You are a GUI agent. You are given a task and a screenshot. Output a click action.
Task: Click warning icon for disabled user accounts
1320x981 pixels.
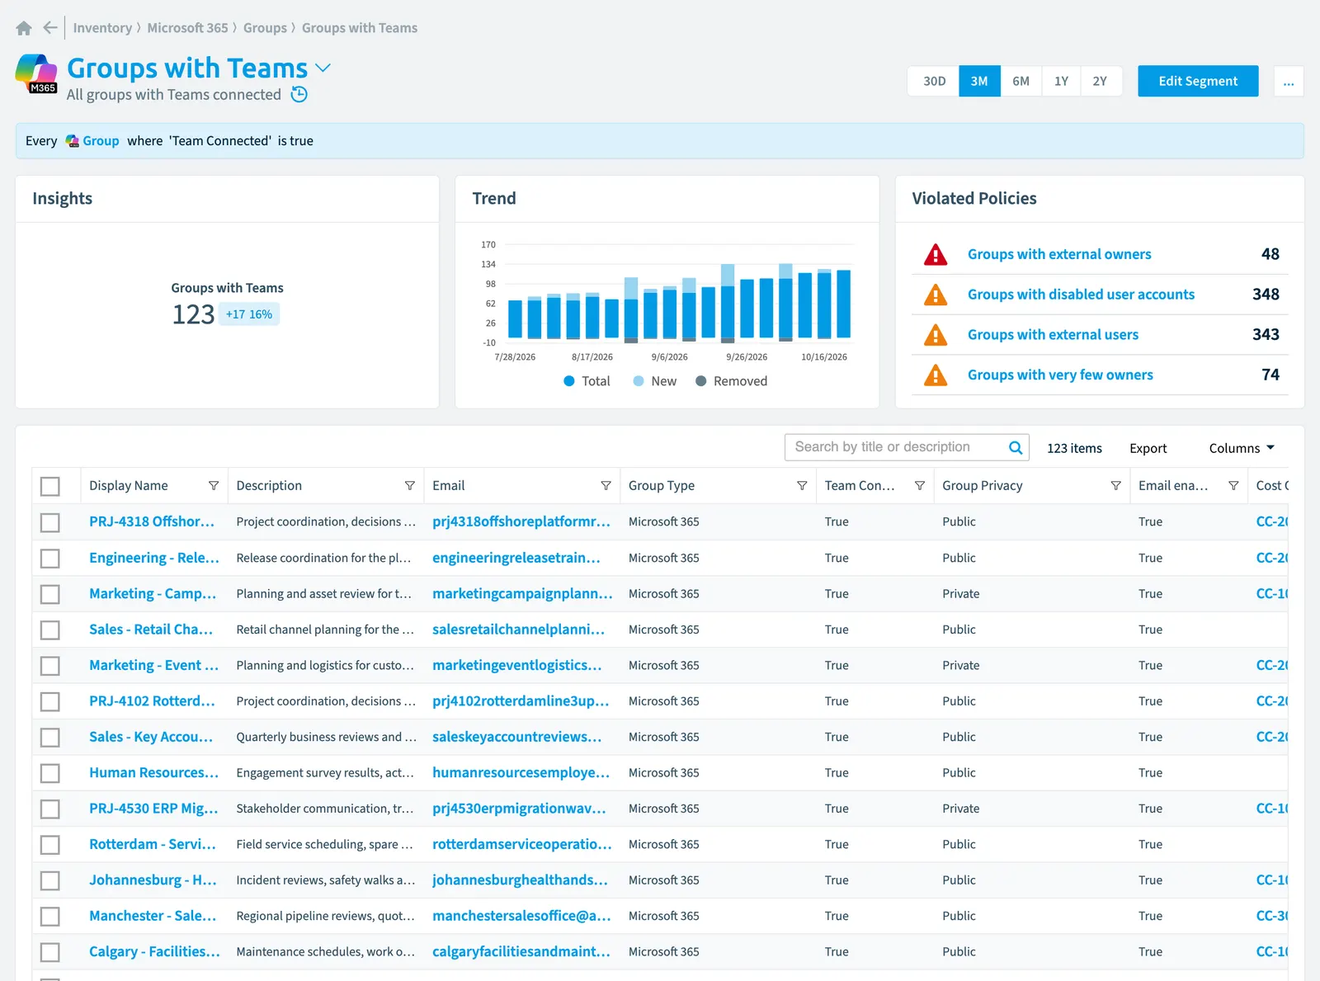tap(936, 295)
